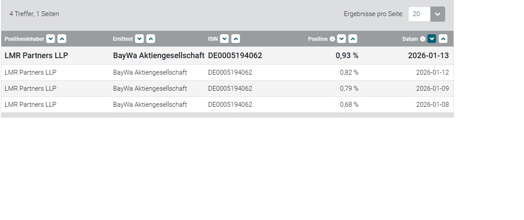
Task: Open the Ergebnisse pro Seite dropdown arrow
Action: [438, 14]
